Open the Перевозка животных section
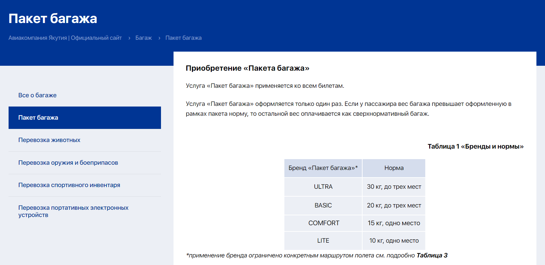Viewport: 545px width, 265px height. (x=49, y=140)
